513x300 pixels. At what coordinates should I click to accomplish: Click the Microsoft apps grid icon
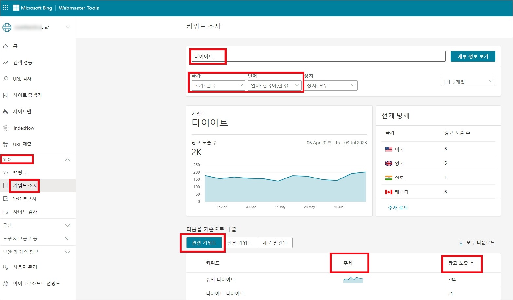click(5, 7)
